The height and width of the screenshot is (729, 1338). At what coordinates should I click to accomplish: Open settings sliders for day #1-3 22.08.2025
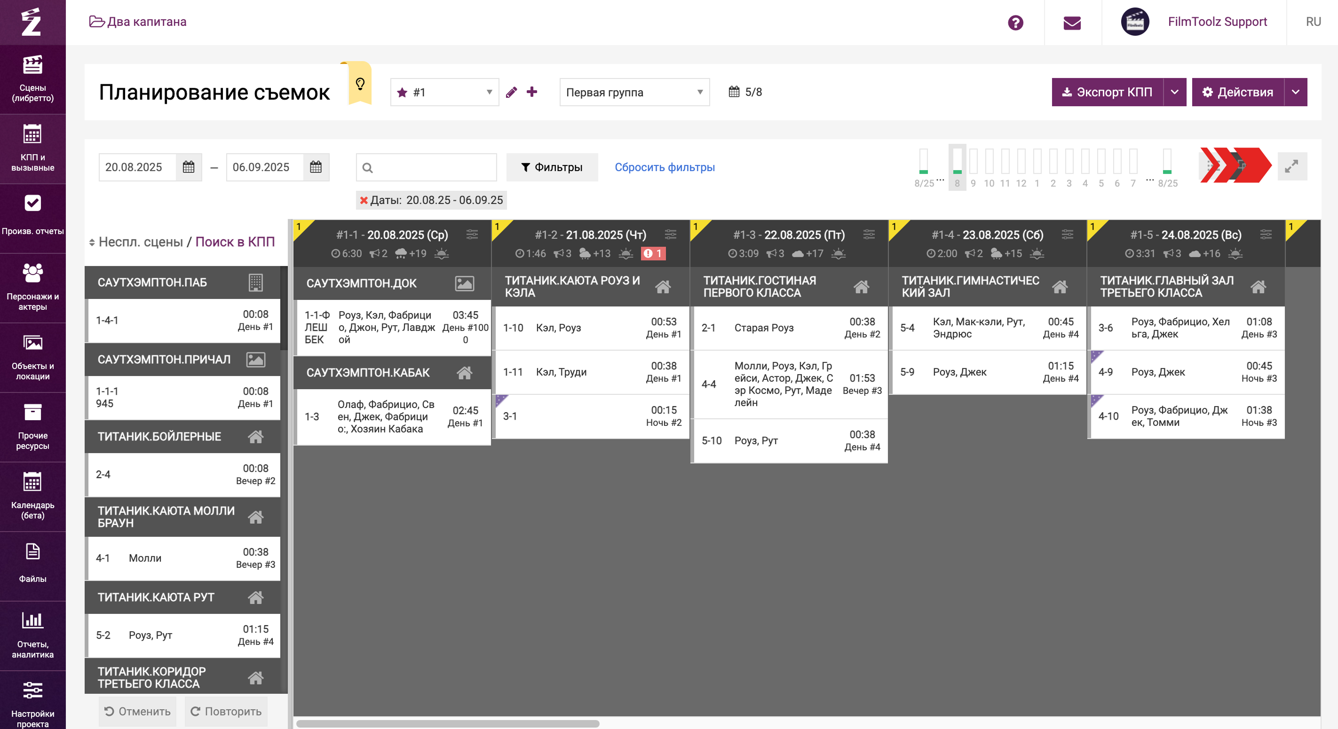point(869,234)
